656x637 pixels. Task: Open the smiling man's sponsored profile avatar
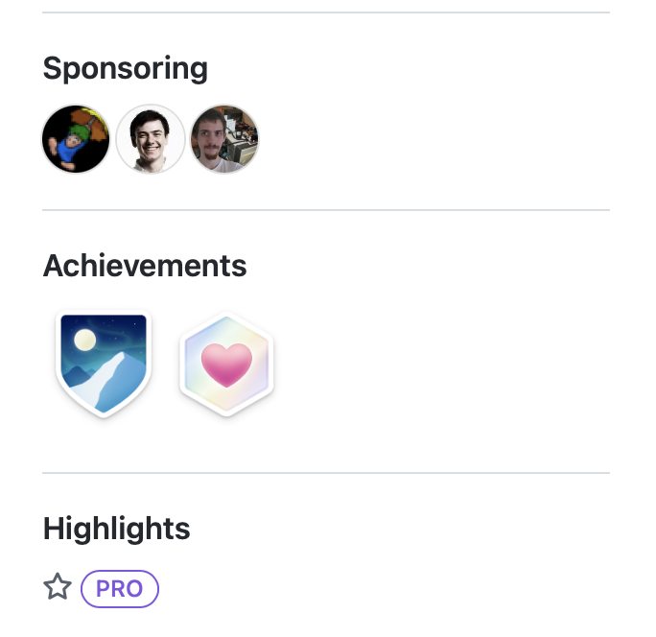tap(151, 139)
